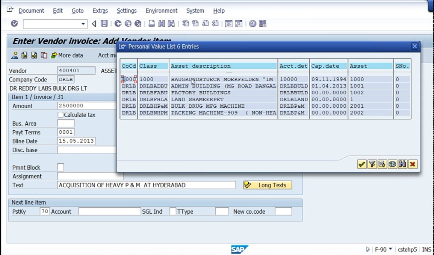This screenshot has height=255, width=434.
Task: Click the binoculars Find icon in dialog
Action: [402, 164]
